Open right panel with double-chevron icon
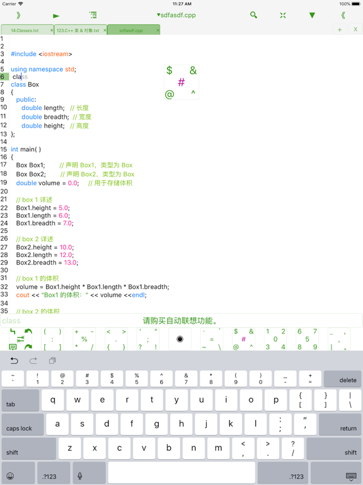The image size is (363, 485). (343, 15)
